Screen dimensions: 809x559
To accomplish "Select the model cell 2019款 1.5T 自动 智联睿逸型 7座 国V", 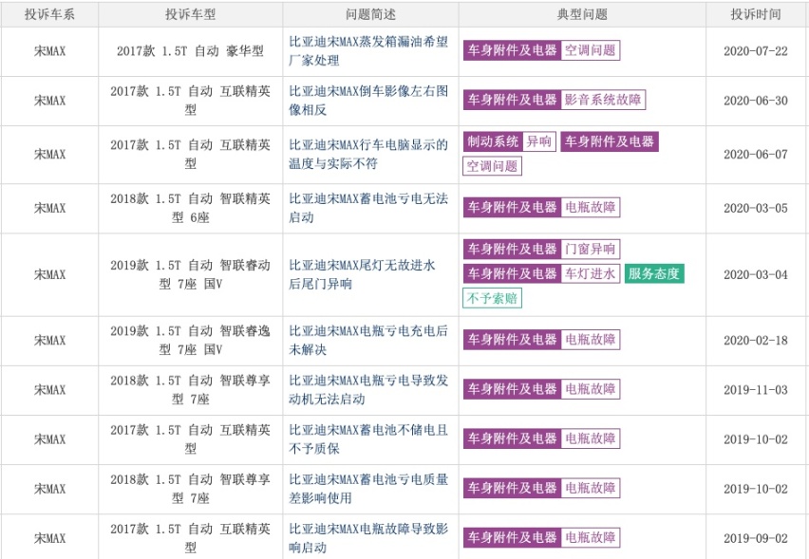I will (x=191, y=340).
